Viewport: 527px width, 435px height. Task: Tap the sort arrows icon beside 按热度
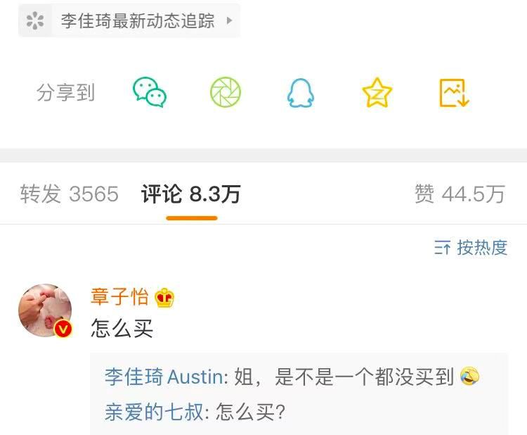click(x=442, y=248)
